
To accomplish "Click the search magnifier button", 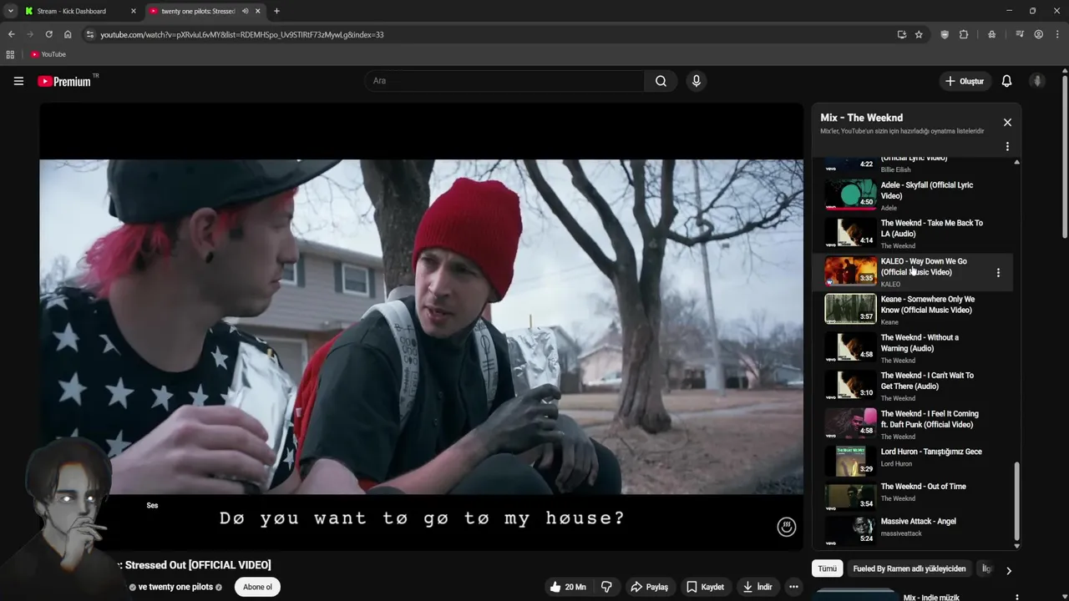I will (x=661, y=81).
